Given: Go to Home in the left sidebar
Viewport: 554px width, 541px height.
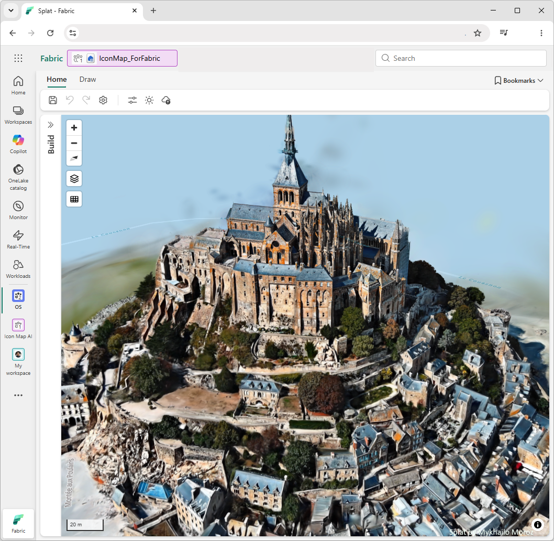Looking at the screenshot, I should coord(18,85).
